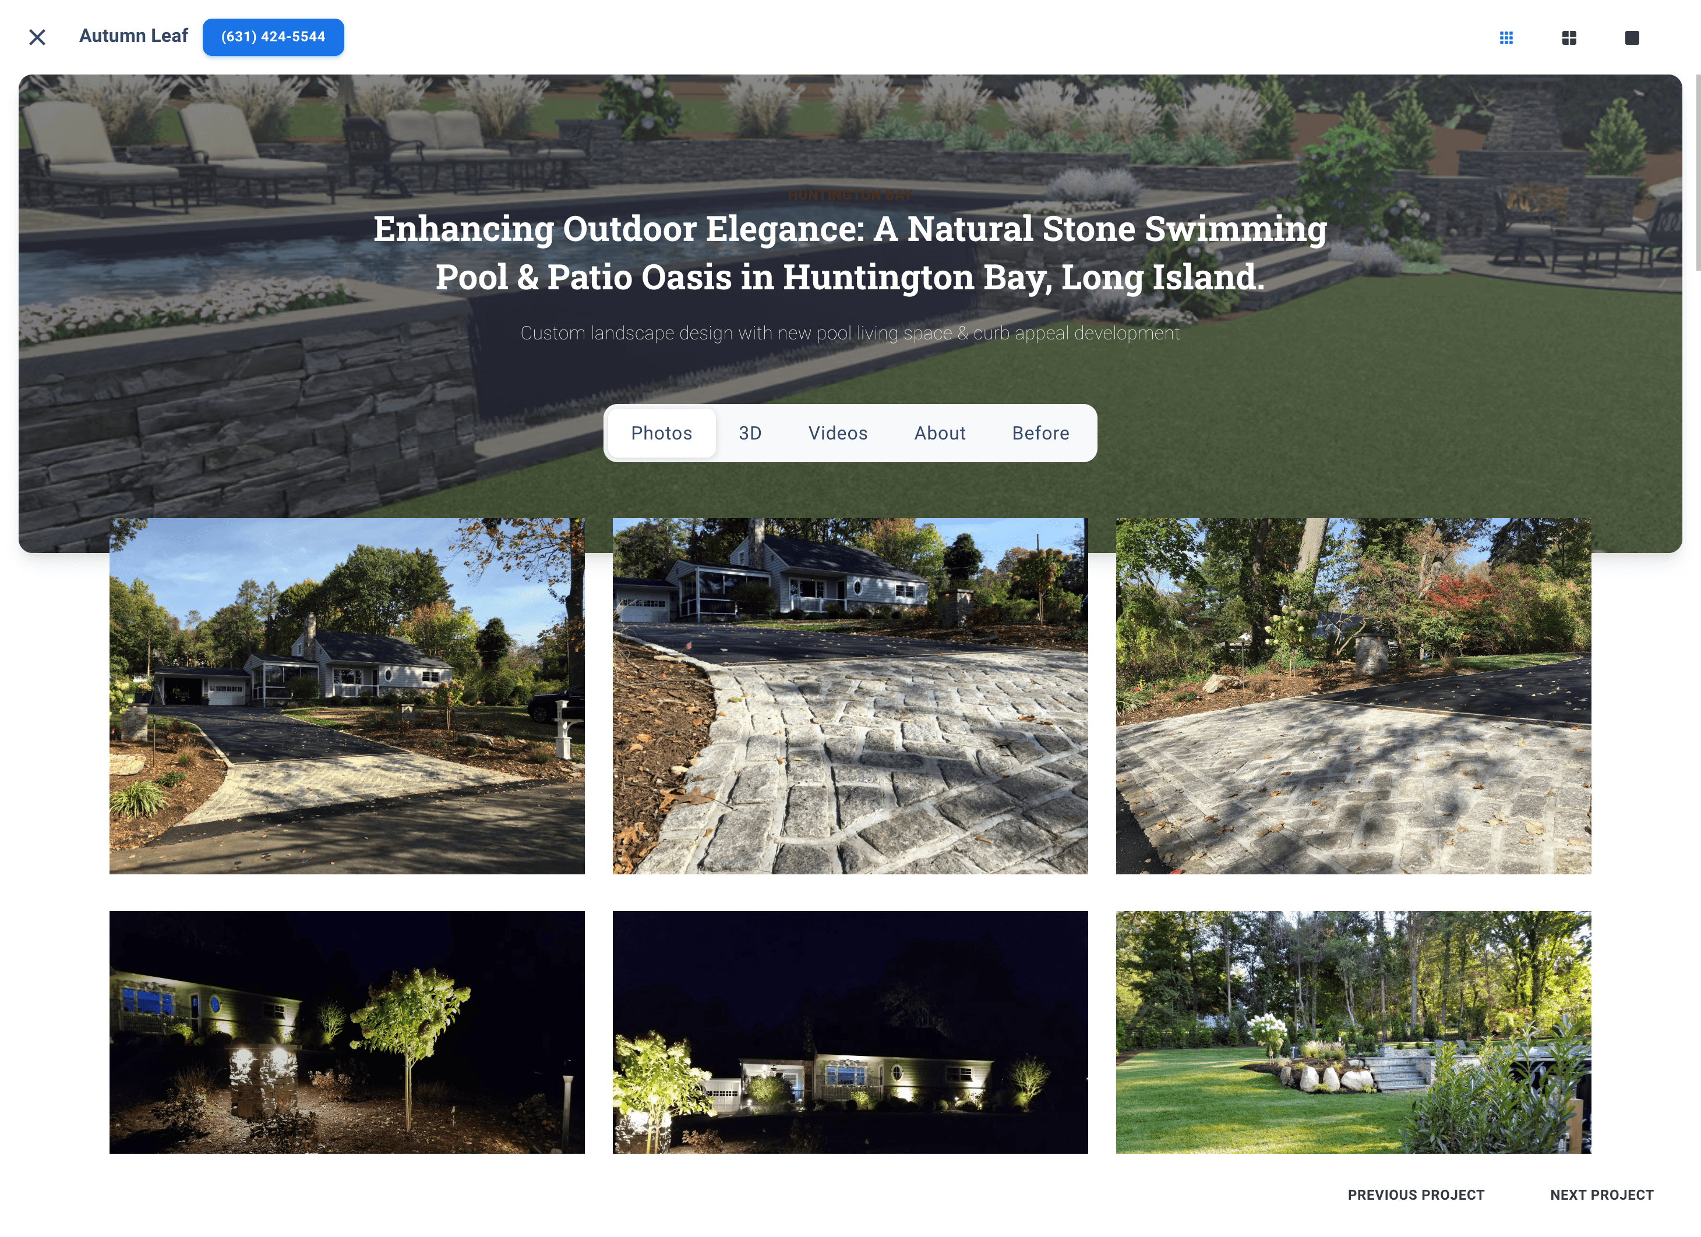Switch to small grid view icon

(x=1506, y=37)
